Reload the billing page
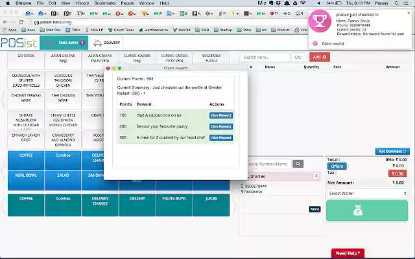Image resolution: width=415 pixels, height=259 pixels. [21, 22]
